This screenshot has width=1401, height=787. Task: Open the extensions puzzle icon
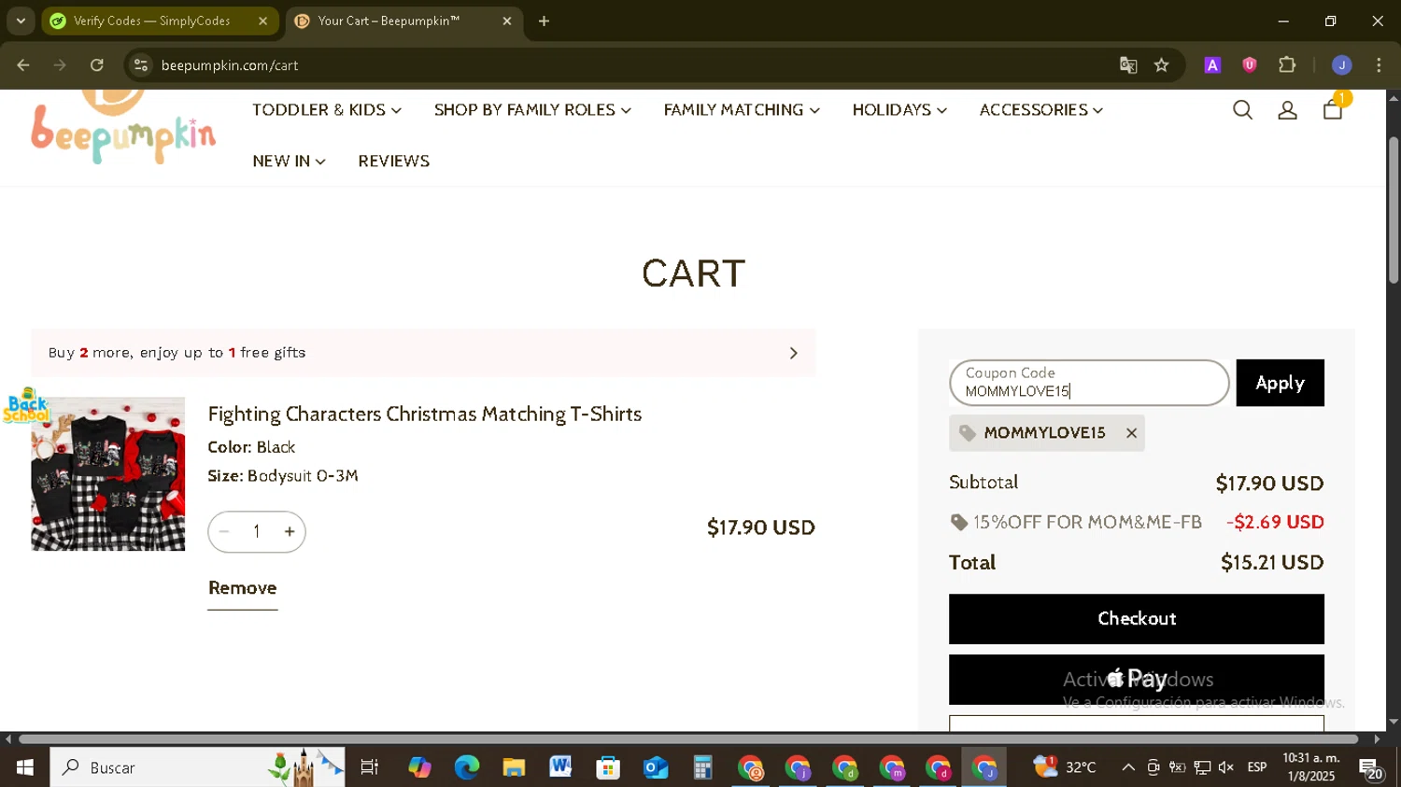tap(1287, 65)
